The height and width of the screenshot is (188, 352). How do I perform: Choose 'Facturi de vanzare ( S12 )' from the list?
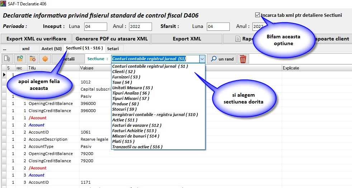137,125
